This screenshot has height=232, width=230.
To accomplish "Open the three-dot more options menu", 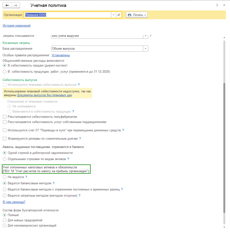I will point(217,5).
